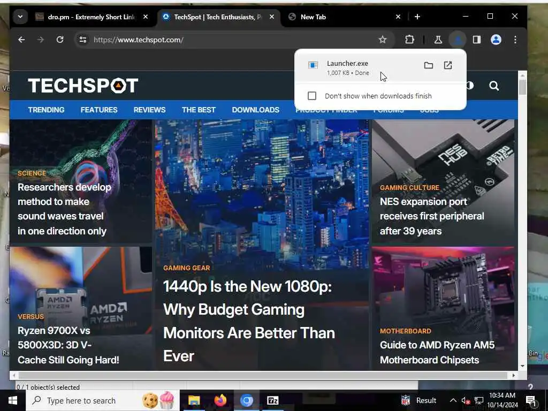Click the page vertical scrollbar thumb
The width and height of the screenshot is (548, 411).
(x=522, y=87)
